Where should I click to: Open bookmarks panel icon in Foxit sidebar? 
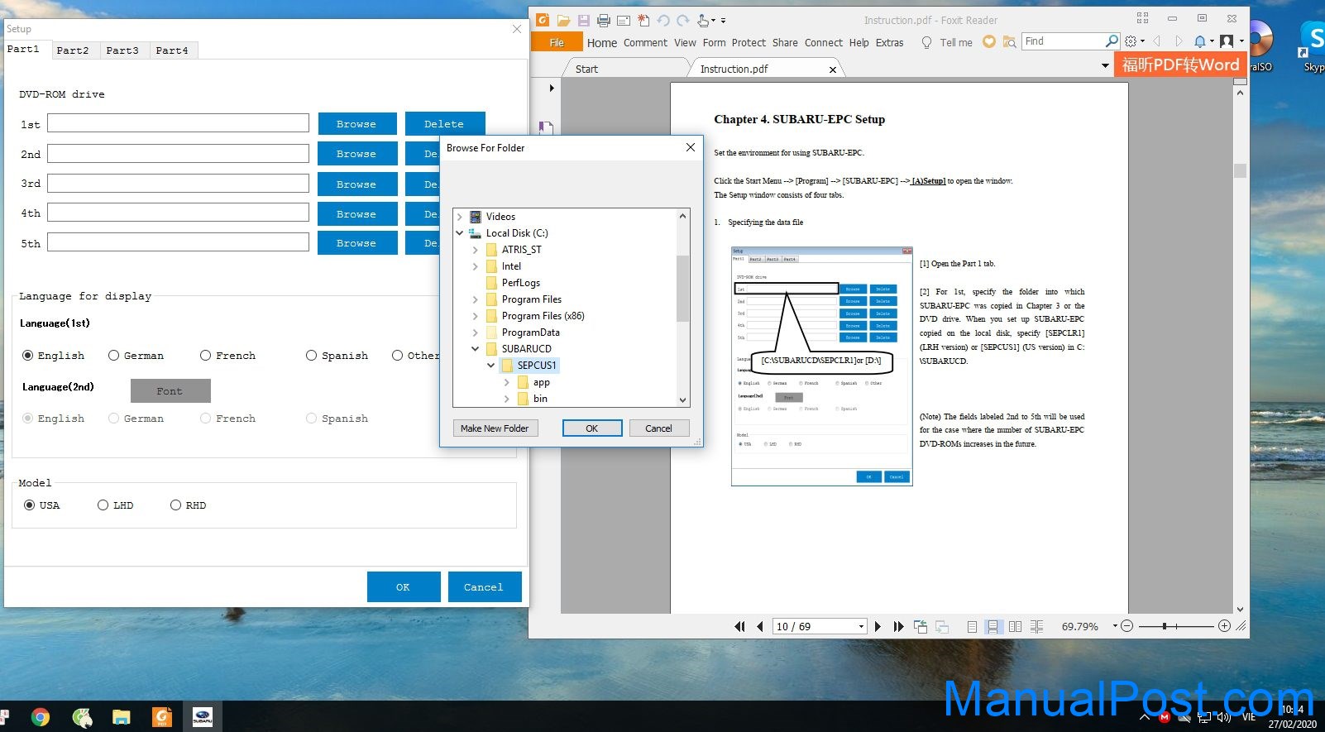tap(546, 127)
